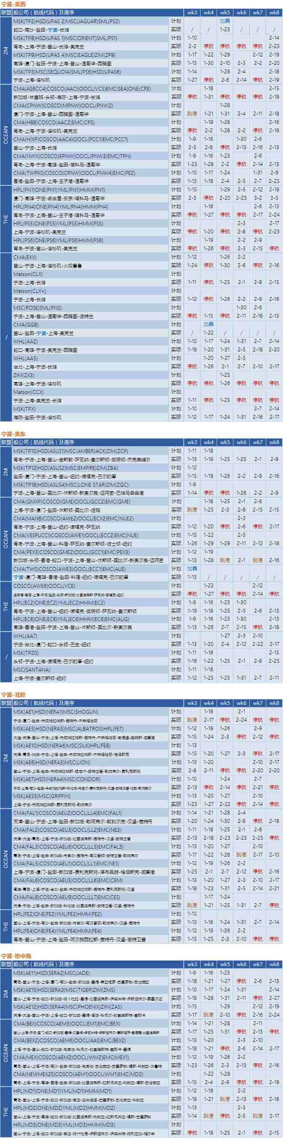
Task: Click the CMA(FAL1)COSCO(AEU2)OOCL(LL4)EMC(FAL1) service name
Action: [x=68, y=812]
